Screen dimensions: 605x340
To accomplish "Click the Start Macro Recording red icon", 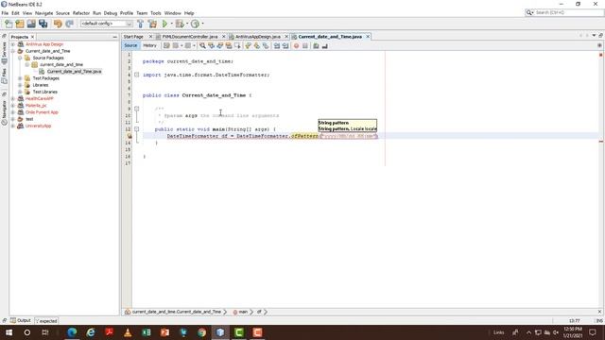I will (x=296, y=46).
